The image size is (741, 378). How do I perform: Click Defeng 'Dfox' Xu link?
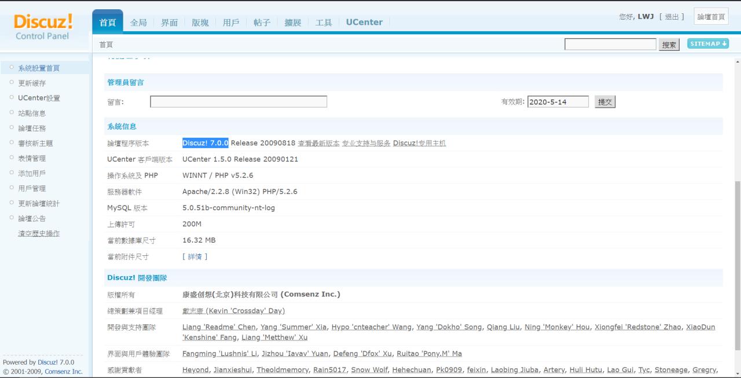[362, 354]
